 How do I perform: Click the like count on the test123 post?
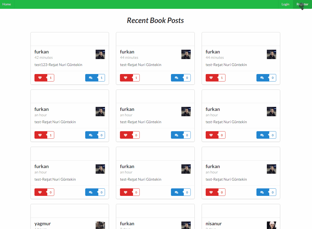tap(50, 78)
